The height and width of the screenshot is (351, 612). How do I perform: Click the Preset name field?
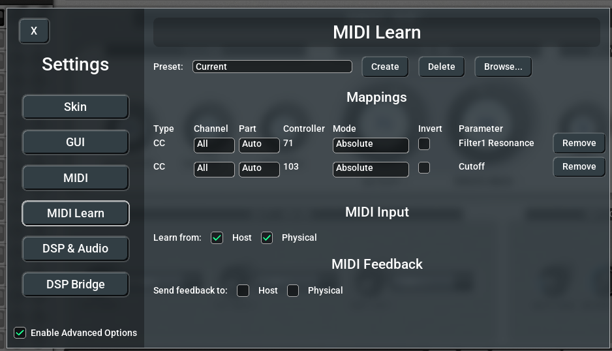pos(272,67)
